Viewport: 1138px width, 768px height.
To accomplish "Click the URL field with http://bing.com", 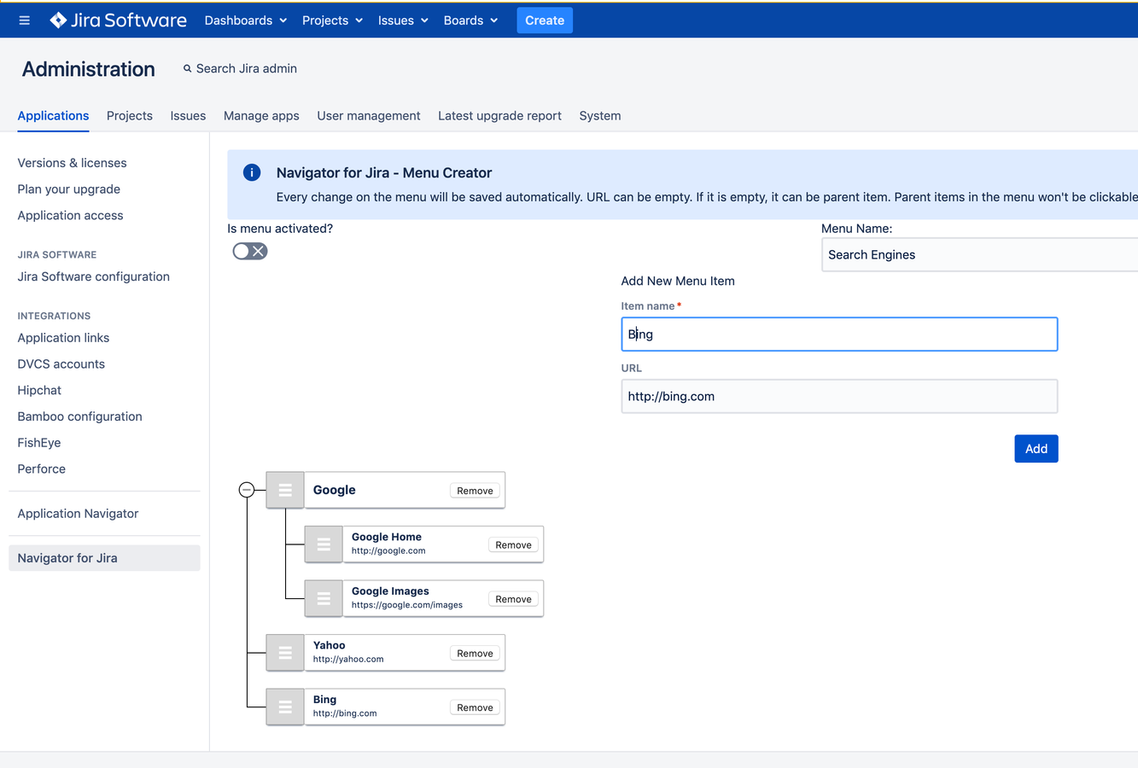I will click(839, 396).
